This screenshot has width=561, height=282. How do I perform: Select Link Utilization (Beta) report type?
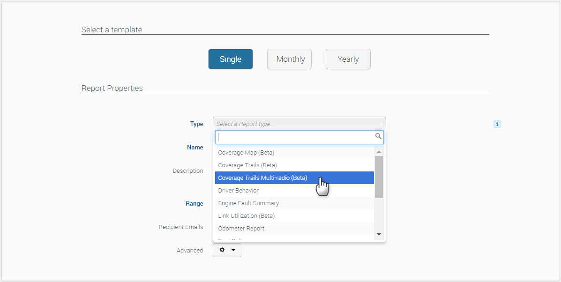(x=246, y=216)
